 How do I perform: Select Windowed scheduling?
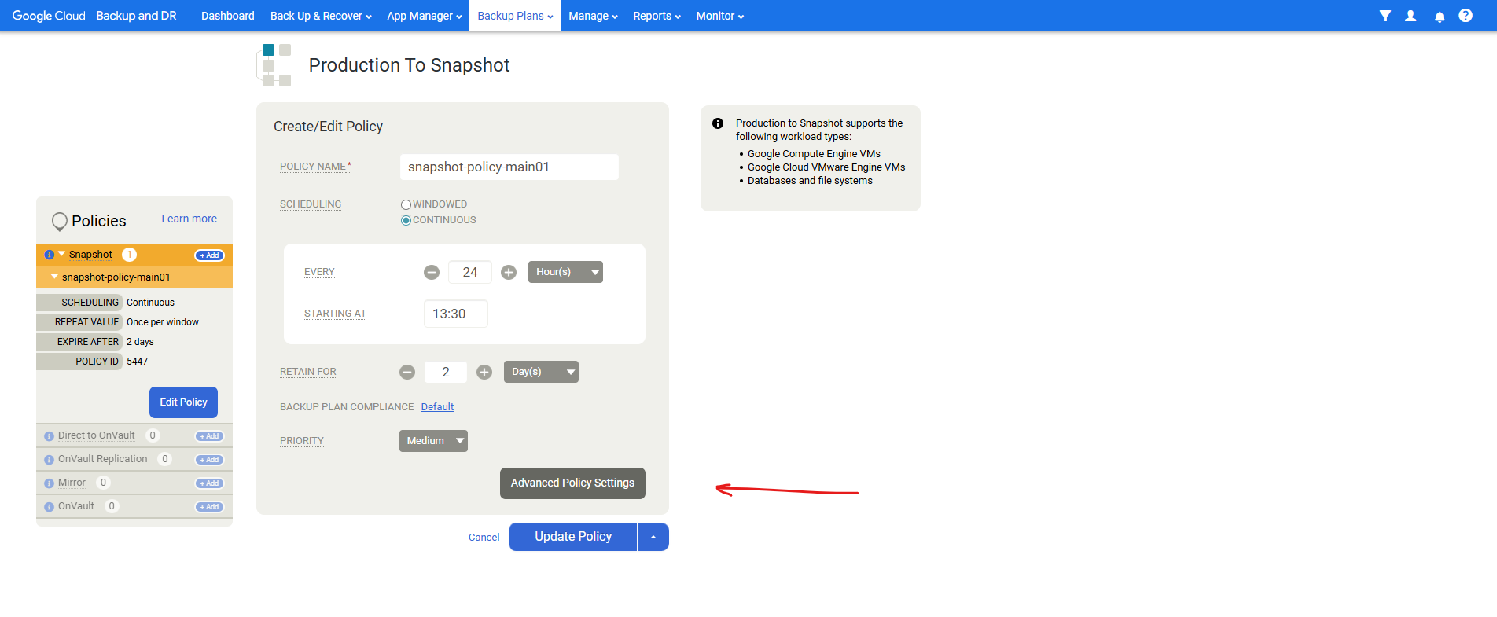click(406, 204)
